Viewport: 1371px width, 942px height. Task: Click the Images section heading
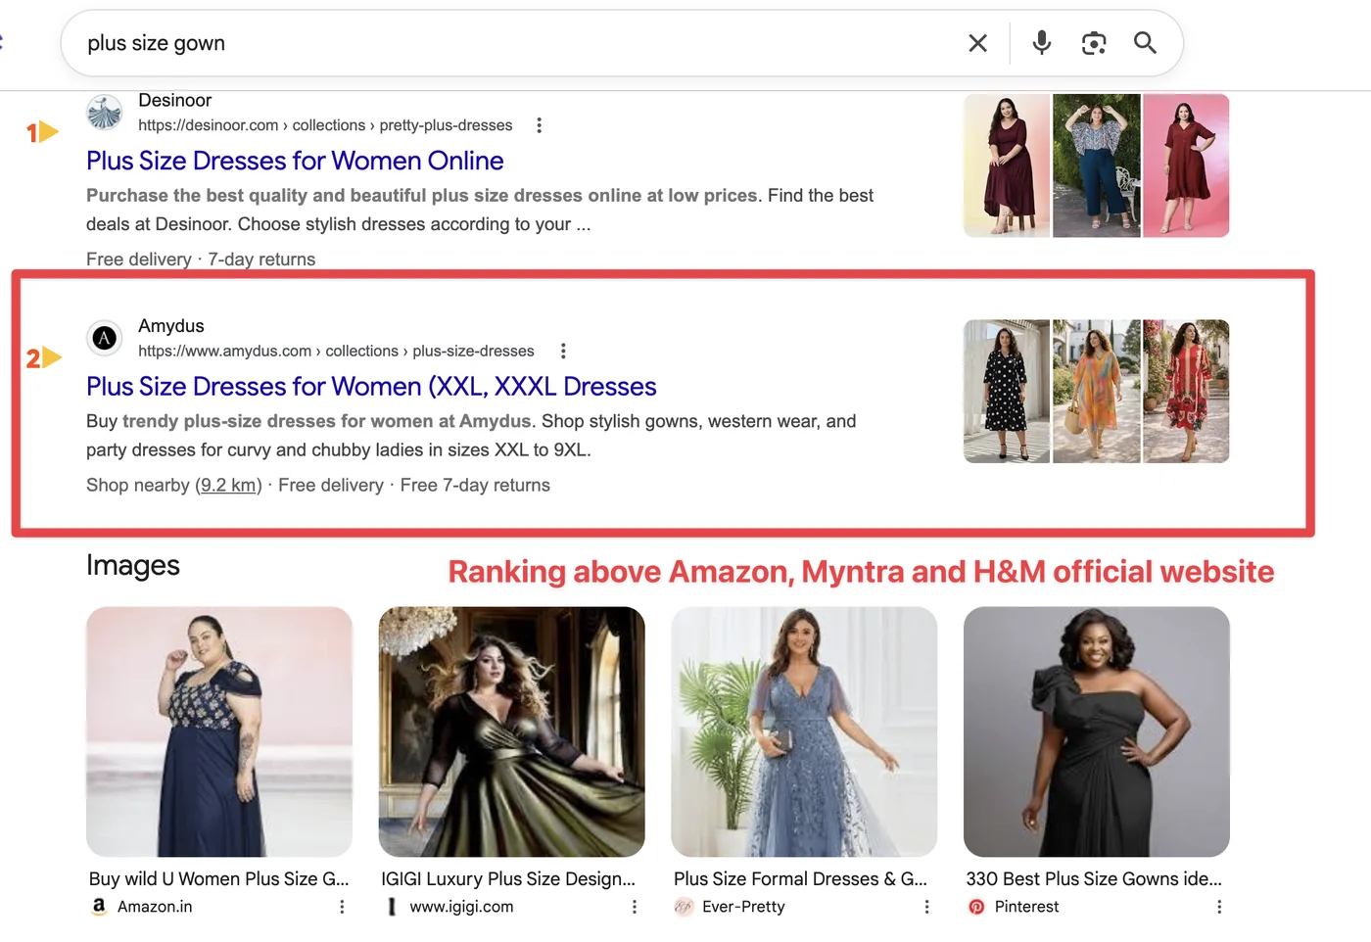(133, 566)
